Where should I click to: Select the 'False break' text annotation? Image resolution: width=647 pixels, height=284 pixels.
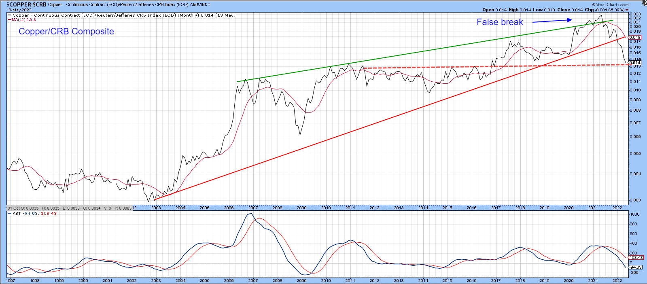pyautogui.click(x=500, y=22)
